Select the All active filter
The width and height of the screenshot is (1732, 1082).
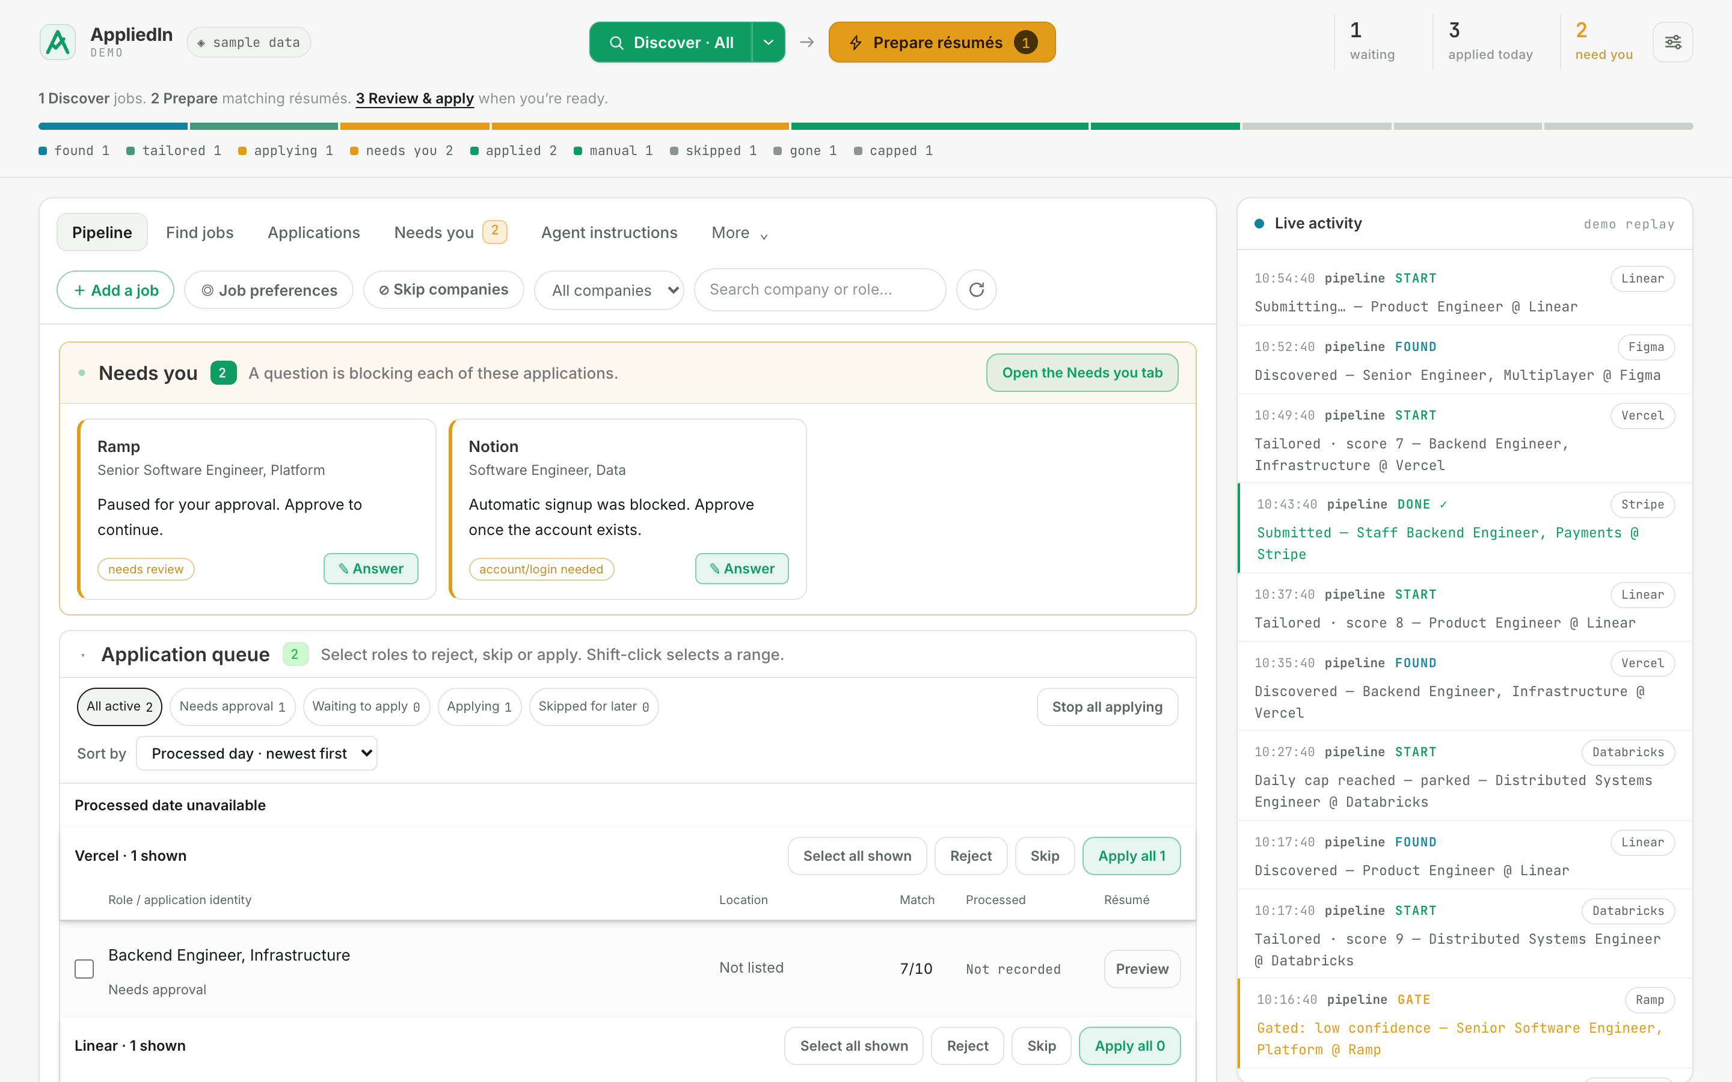120,707
